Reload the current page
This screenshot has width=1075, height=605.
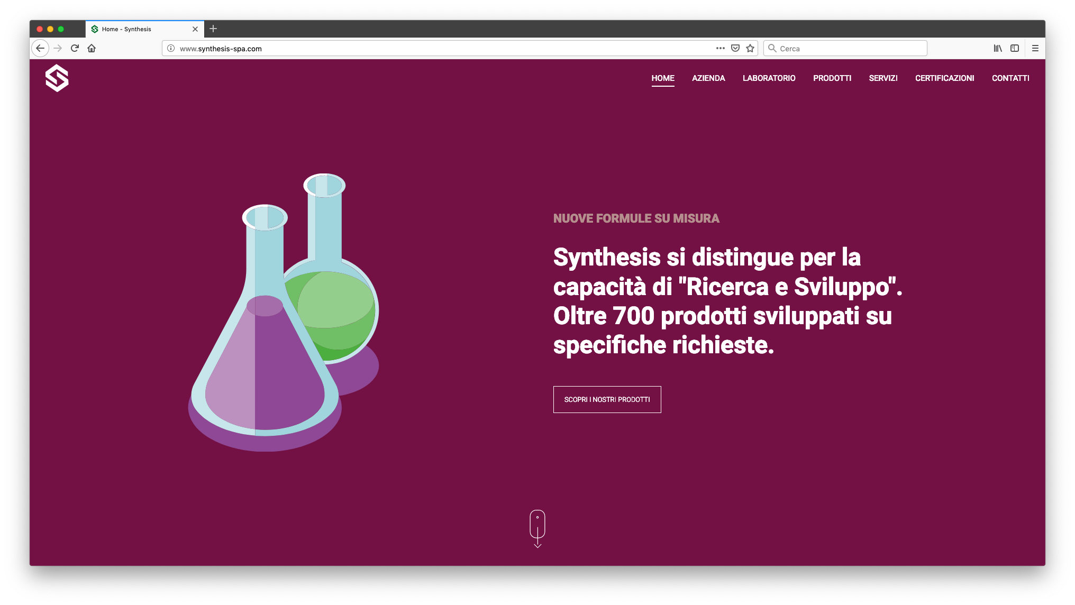click(75, 48)
